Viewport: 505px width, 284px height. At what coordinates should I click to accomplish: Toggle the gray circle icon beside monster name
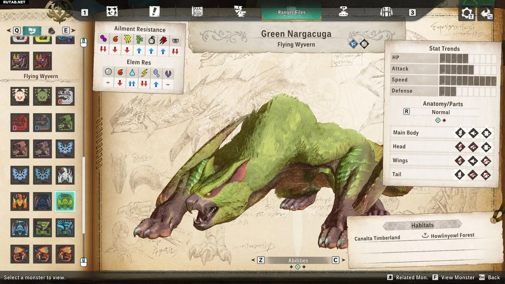point(364,44)
